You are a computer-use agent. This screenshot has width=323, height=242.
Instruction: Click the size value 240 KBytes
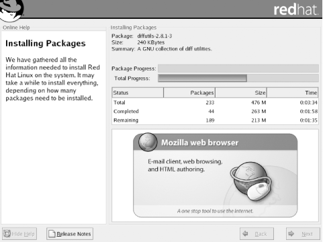coord(151,42)
